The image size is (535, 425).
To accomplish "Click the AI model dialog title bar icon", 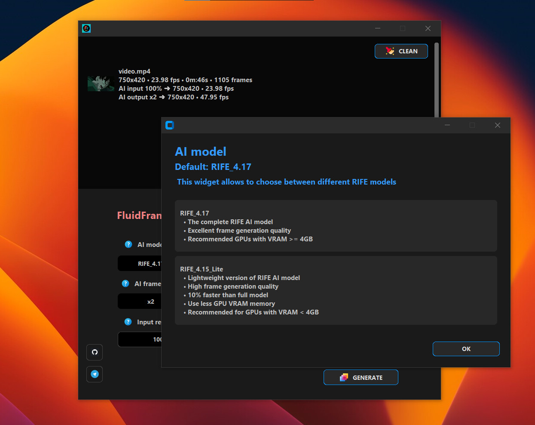I will [170, 125].
